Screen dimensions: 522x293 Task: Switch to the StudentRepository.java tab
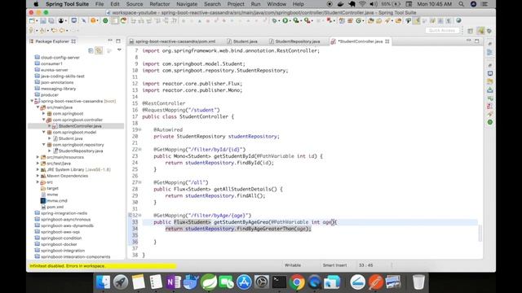coord(294,42)
